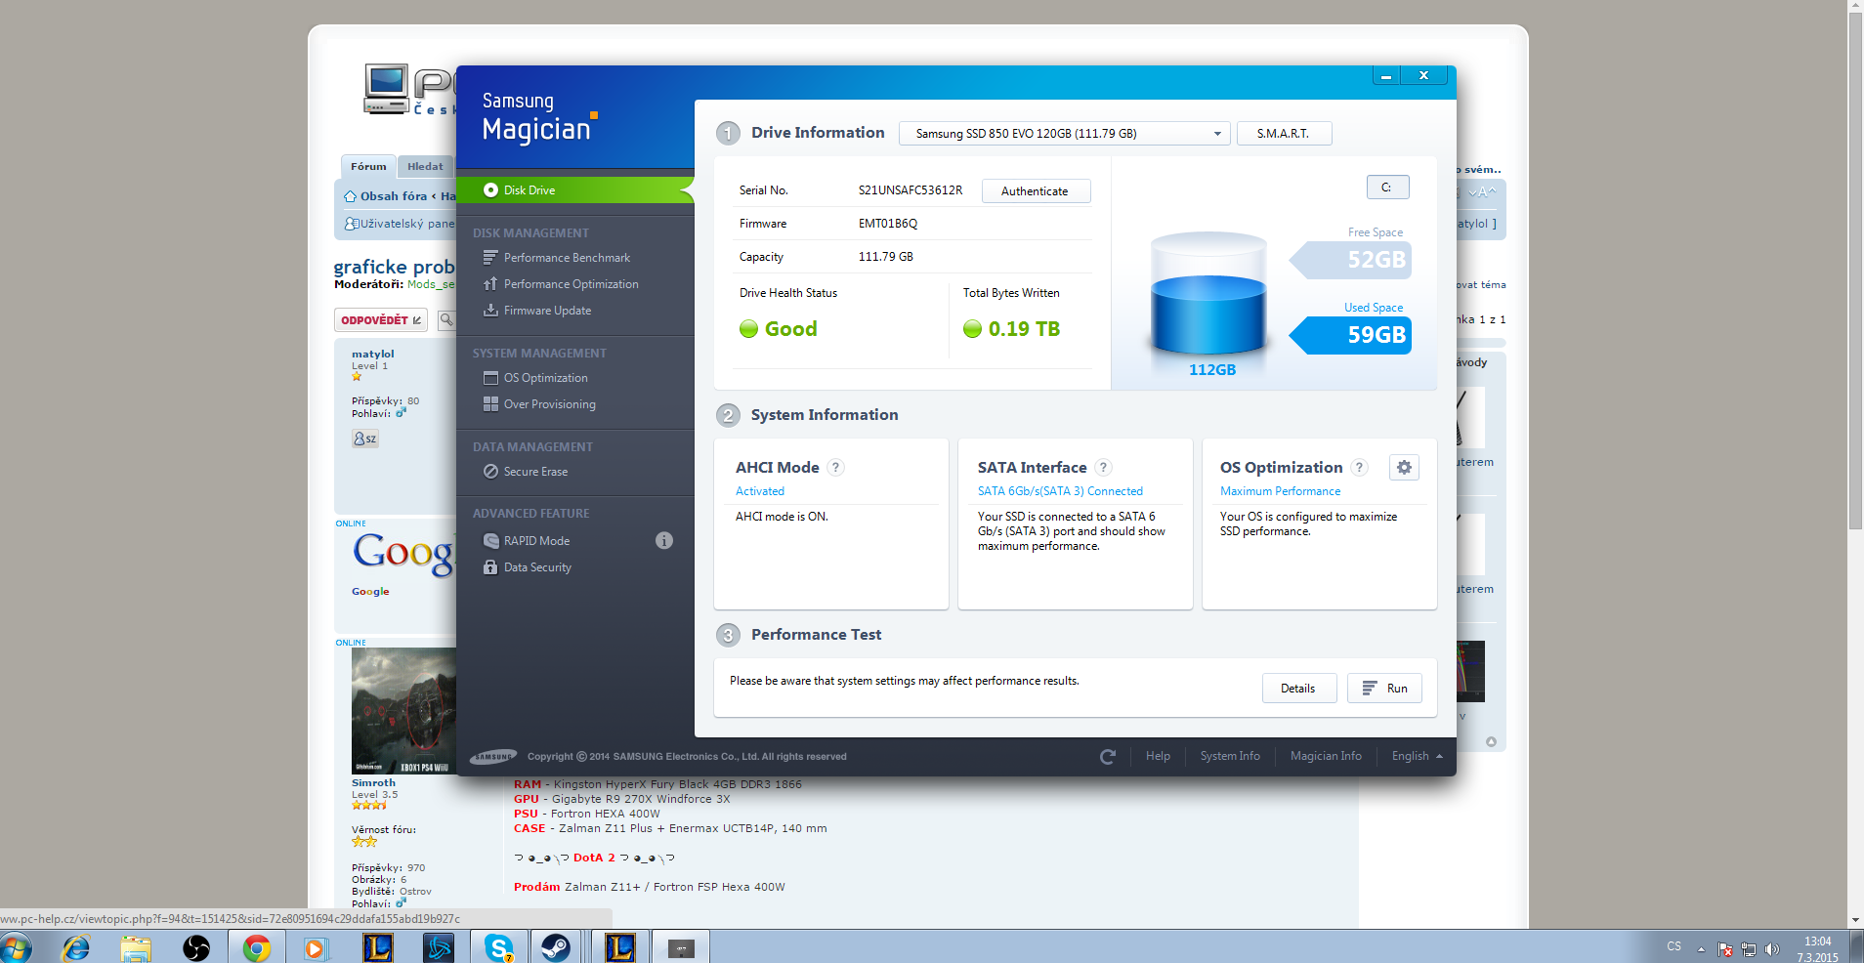Image resolution: width=1864 pixels, height=963 pixels.
Task: Click the Simroth avatar image
Action: click(403, 711)
